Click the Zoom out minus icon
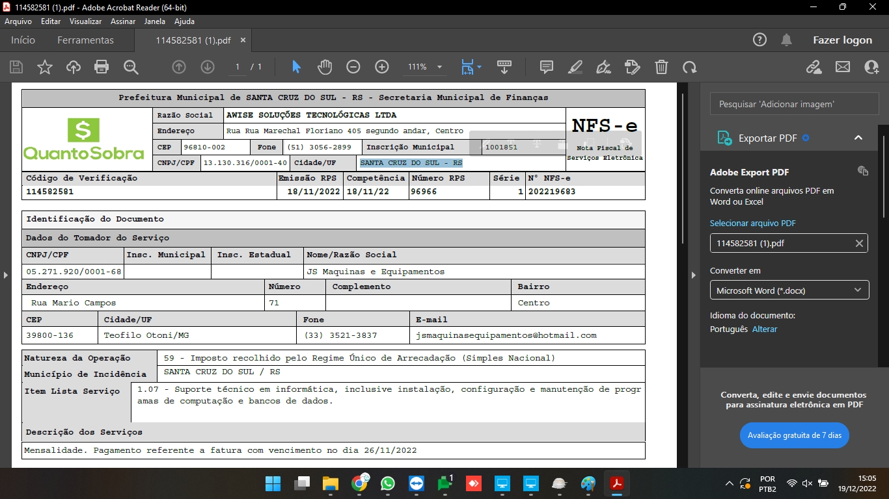The image size is (889, 499). [x=353, y=67]
